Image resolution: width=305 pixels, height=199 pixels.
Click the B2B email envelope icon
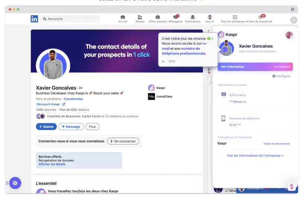pos(224,95)
